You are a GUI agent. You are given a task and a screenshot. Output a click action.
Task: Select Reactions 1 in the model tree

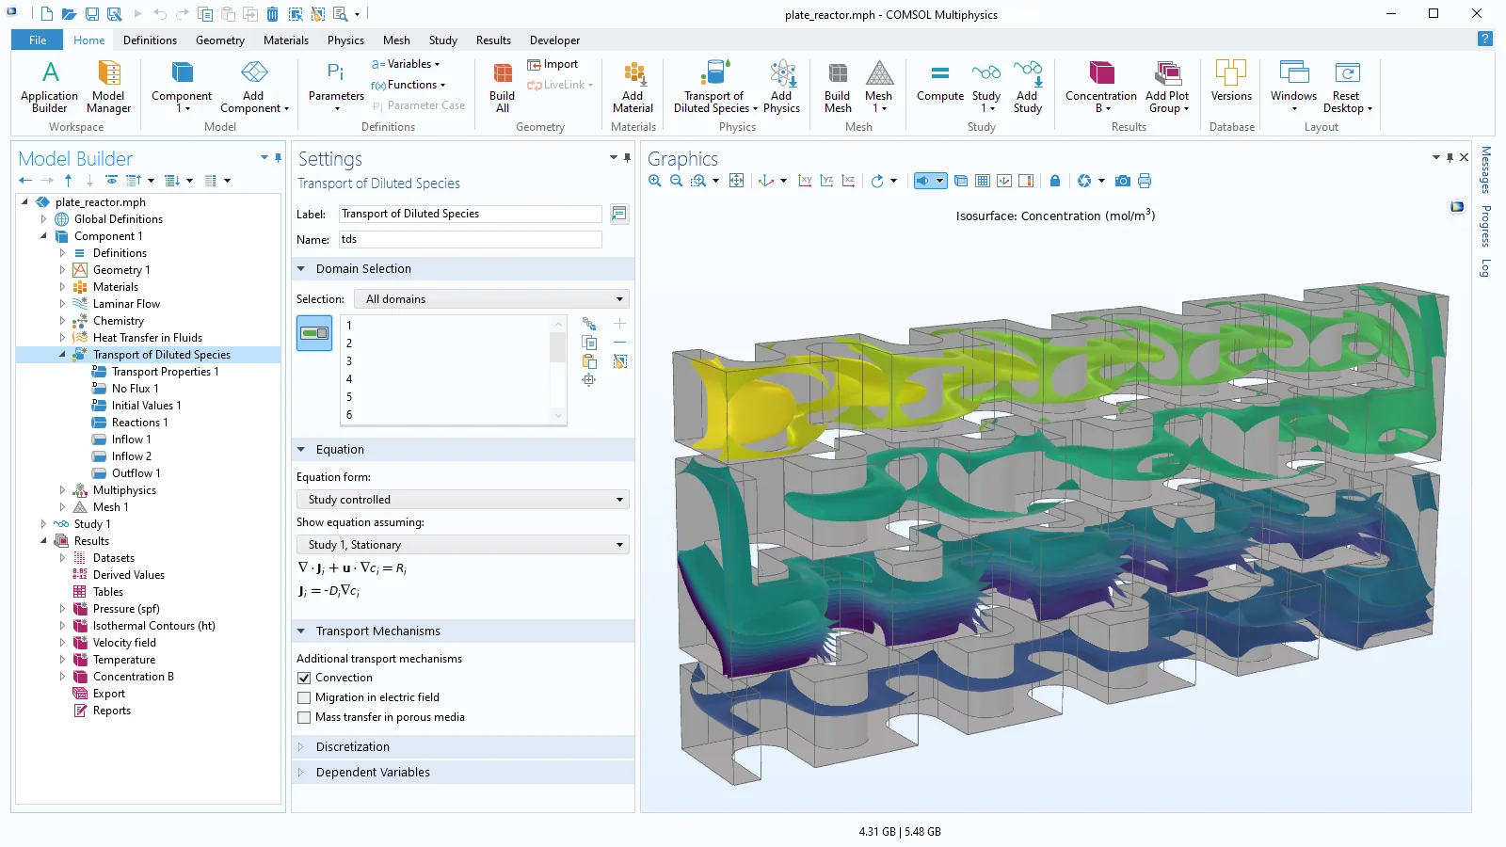pos(139,423)
